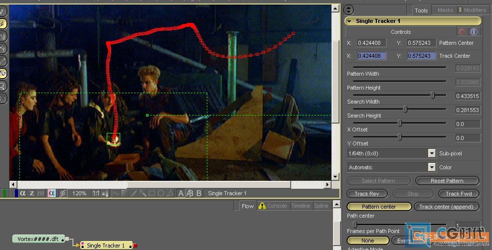Screen dimensions: 492x250
Task: Click the viewer vertical scrollbar down arrow
Action: [335, 177]
